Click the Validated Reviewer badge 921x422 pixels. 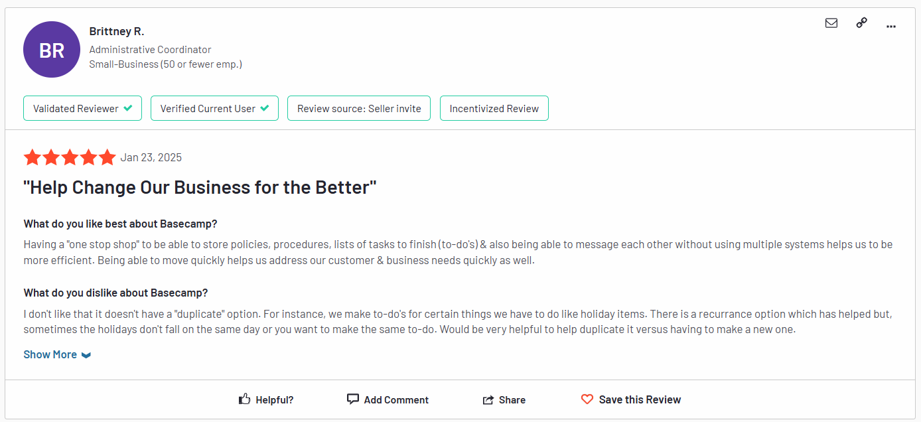(83, 108)
